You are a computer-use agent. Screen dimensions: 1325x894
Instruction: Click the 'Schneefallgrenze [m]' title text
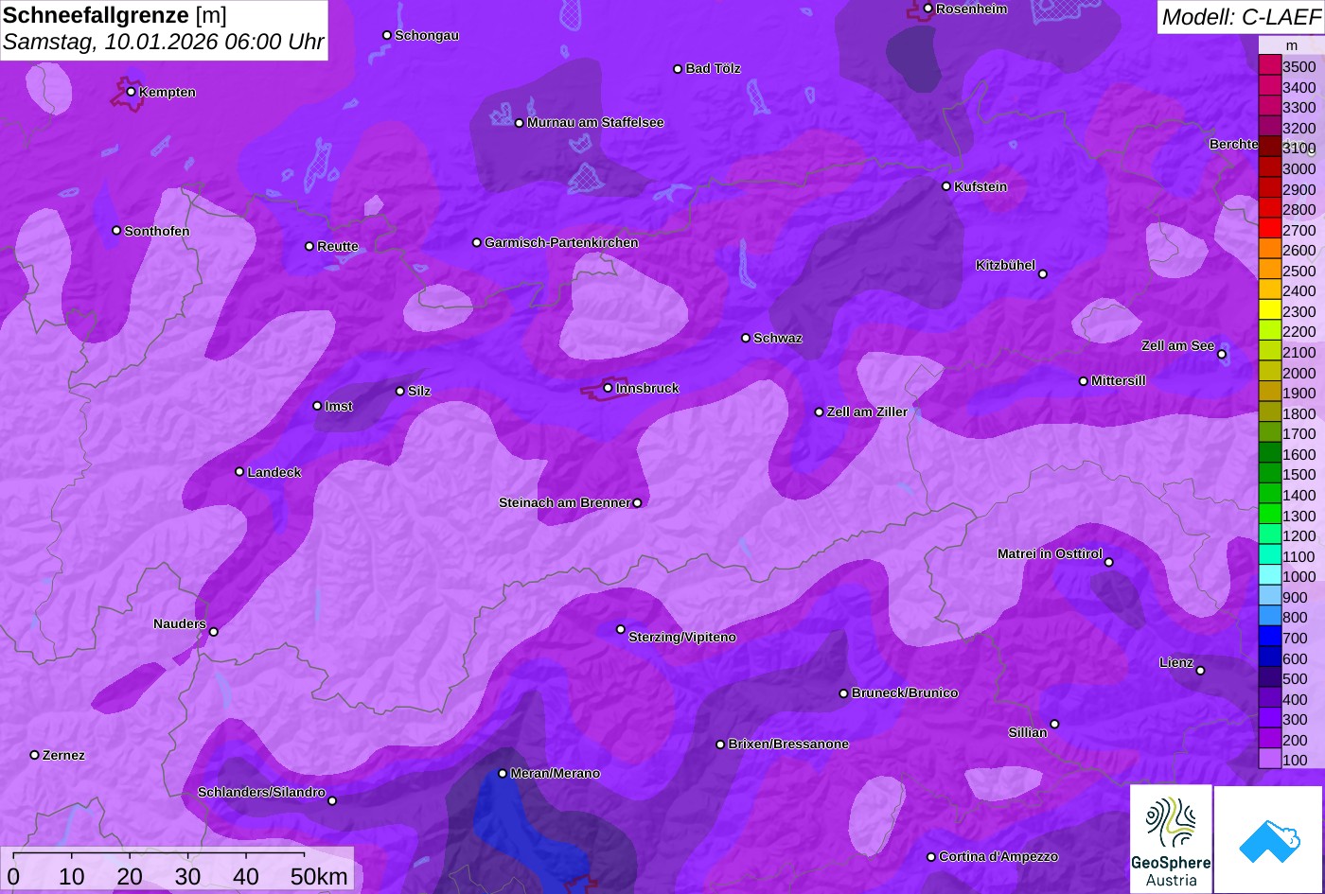[x=115, y=15]
